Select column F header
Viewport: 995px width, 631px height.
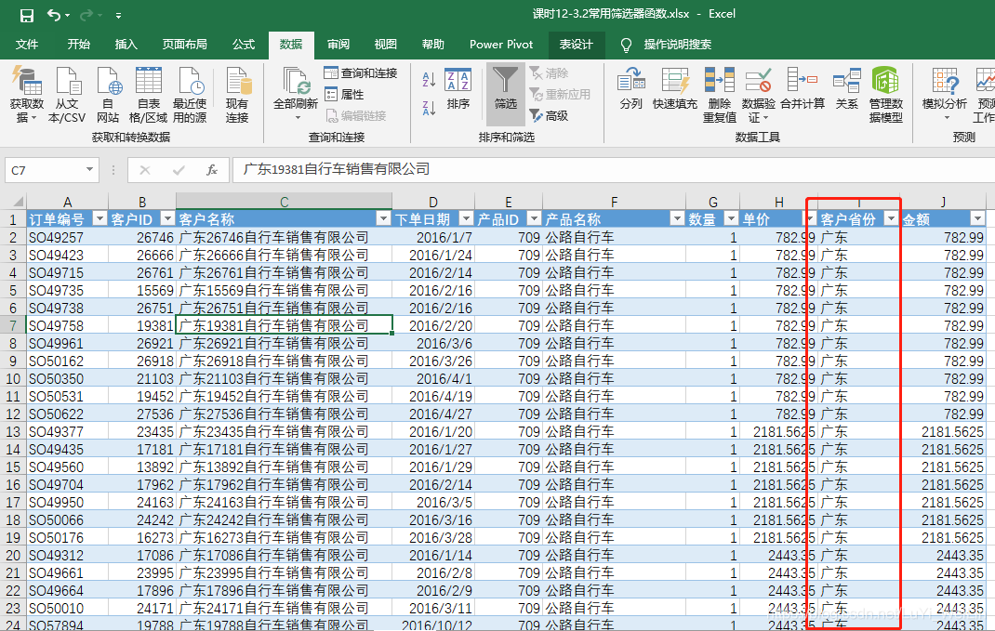tap(614, 202)
